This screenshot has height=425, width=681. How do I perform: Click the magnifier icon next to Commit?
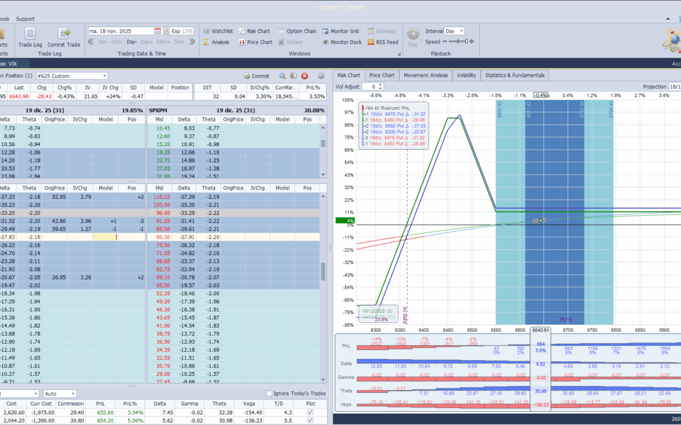(x=283, y=76)
